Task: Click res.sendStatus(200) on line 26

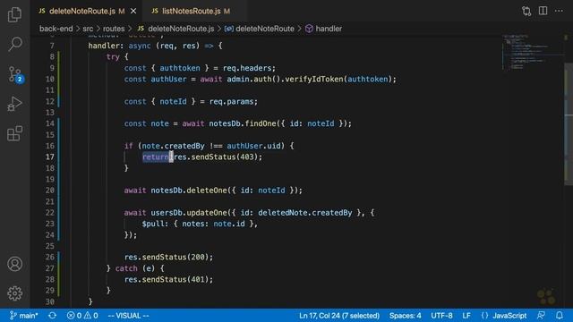Action: 168,258
